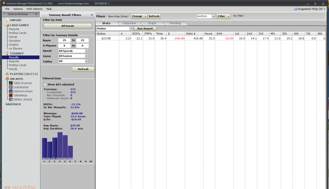329x189 pixels.
Task: Switch to the Graph tab
Action: coord(152,24)
